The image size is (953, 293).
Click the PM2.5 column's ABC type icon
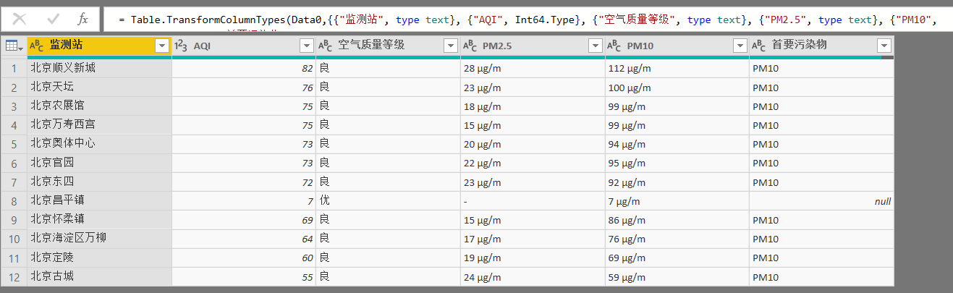point(470,46)
